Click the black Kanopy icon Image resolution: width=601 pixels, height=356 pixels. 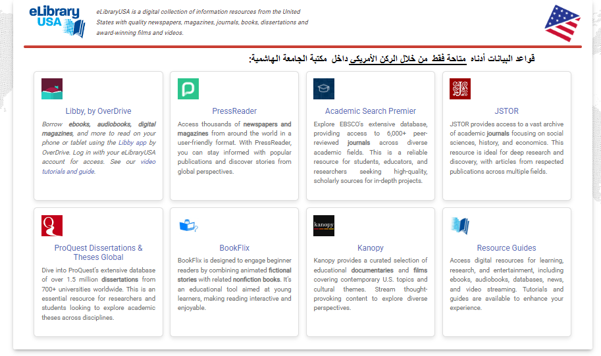(x=324, y=226)
